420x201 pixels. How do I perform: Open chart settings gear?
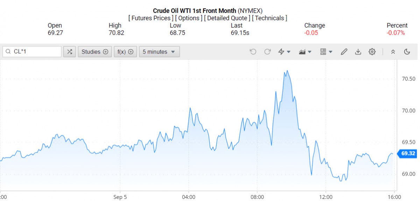(372, 52)
